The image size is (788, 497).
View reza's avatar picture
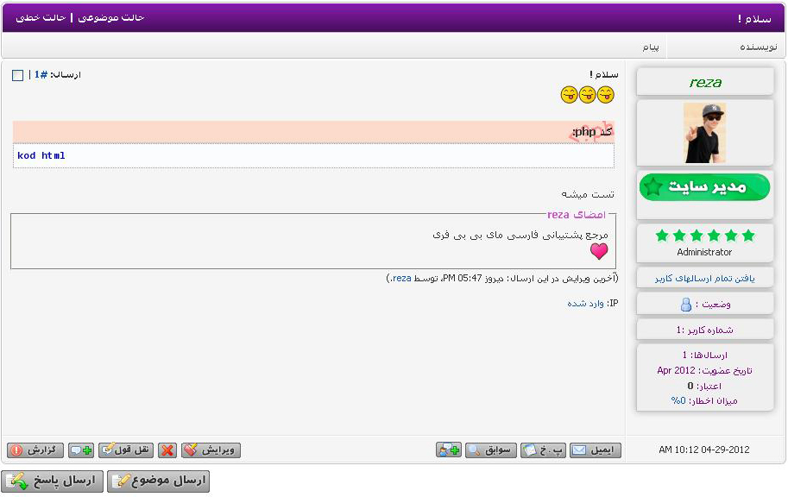[x=704, y=133]
